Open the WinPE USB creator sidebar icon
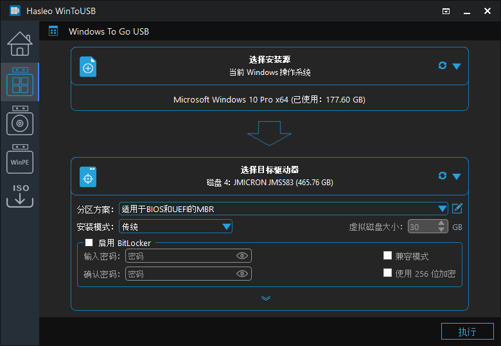The image size is (501, 346). click(x=20, y=159)
